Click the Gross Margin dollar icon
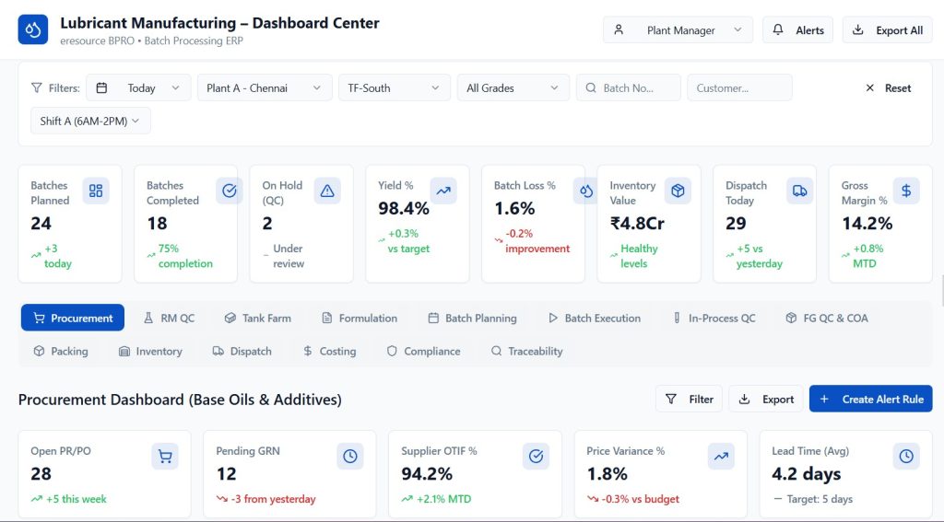Viewport: 944px width, 522px height. (906, 191)
